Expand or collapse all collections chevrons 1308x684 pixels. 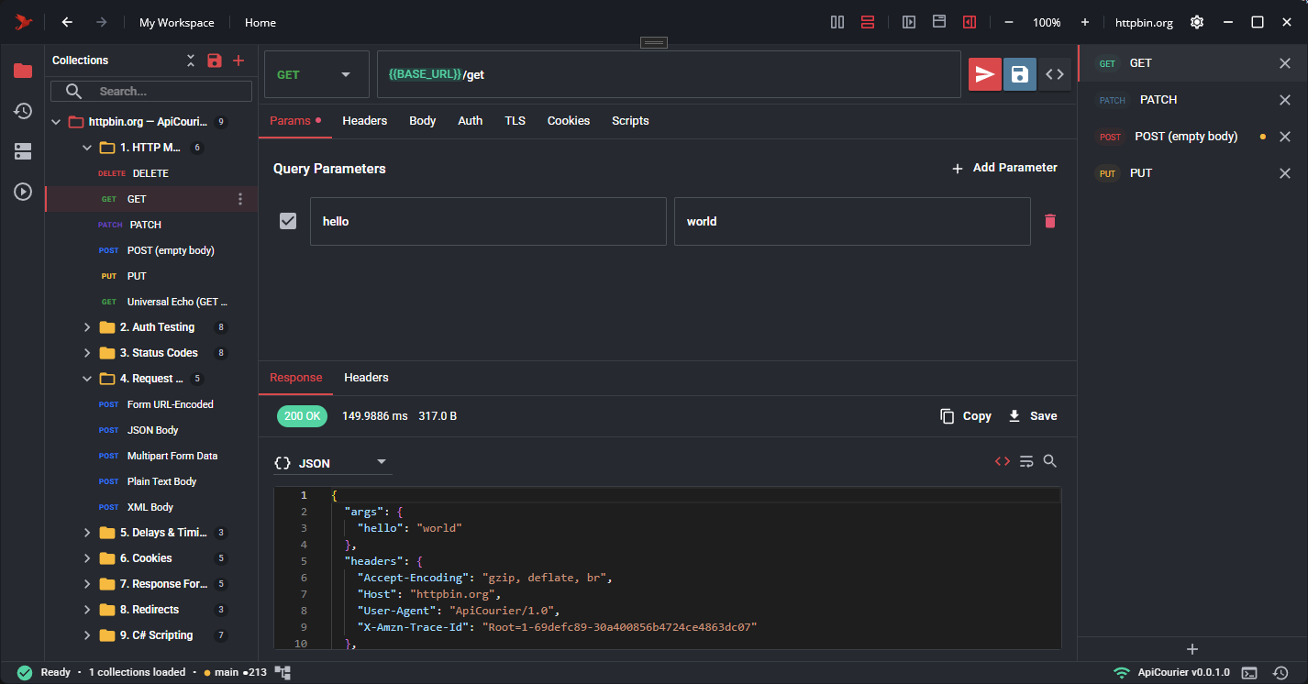click(x=191, y=61)
